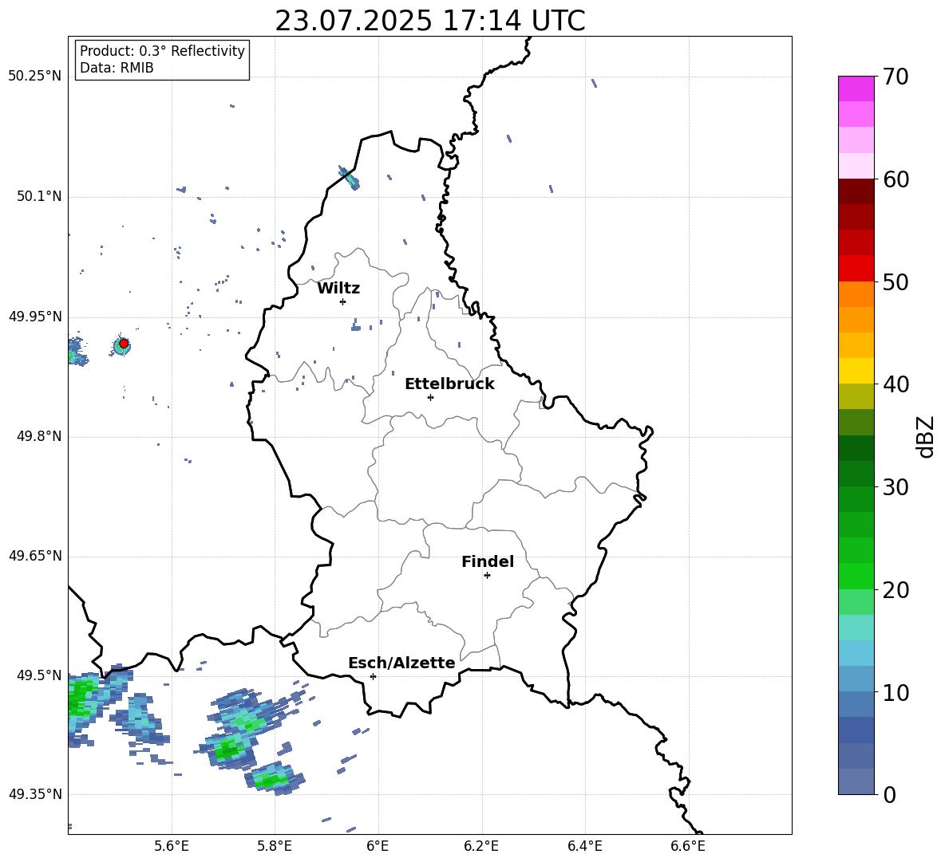The image size is (945, 862).
Task: Click the 6°E longitude label
Action: (378, 846)
